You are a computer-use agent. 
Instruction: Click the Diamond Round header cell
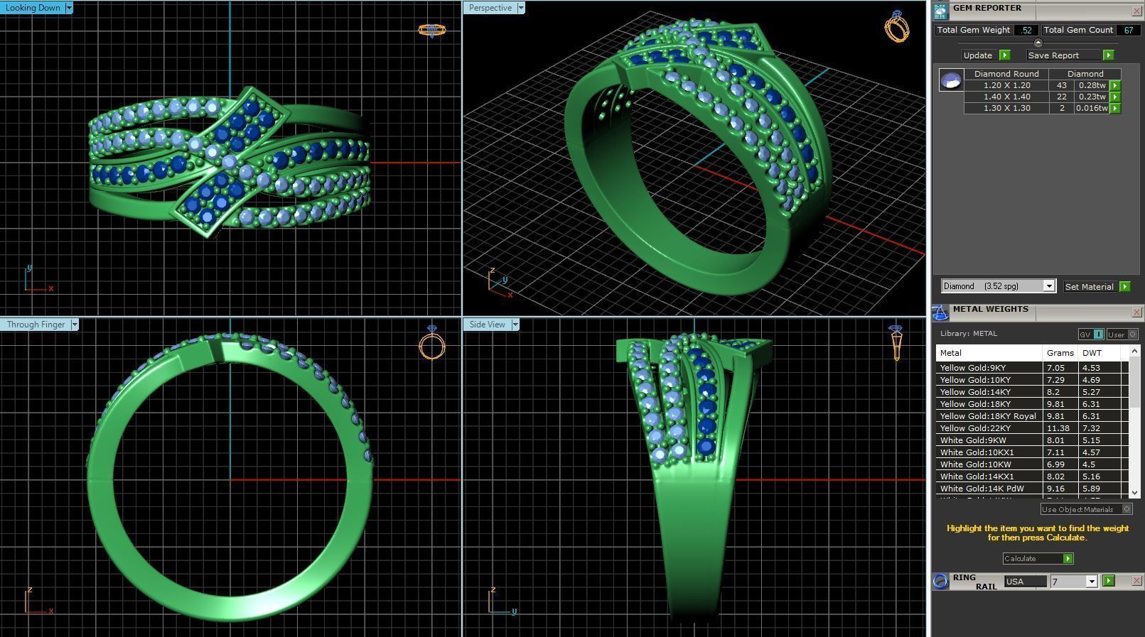pos(1006,74)
